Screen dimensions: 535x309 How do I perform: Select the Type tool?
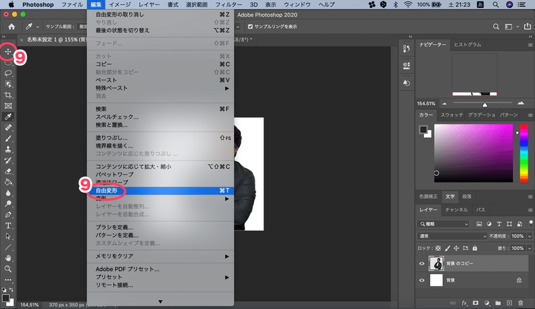[8, 226]
